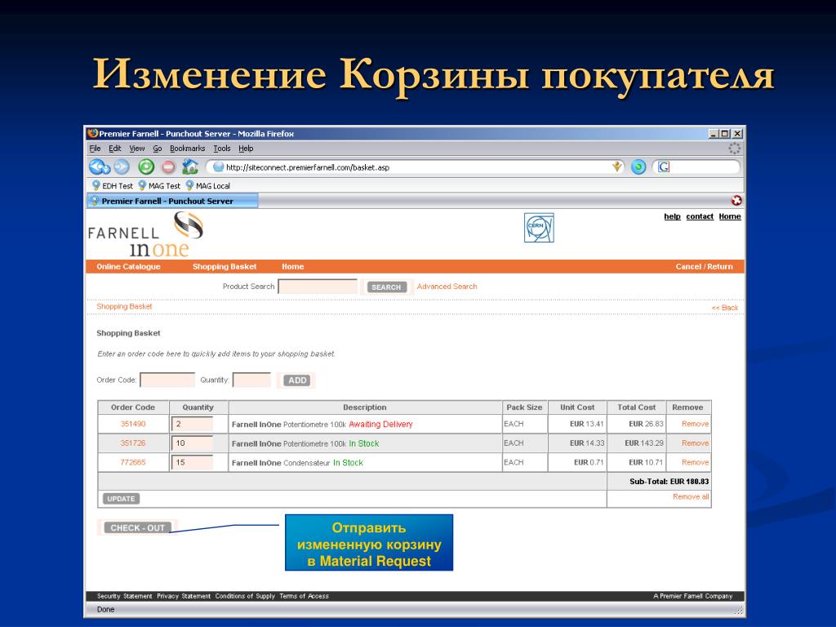
Task: Click the CHECK - OUT button
Action: pos(137,527)
